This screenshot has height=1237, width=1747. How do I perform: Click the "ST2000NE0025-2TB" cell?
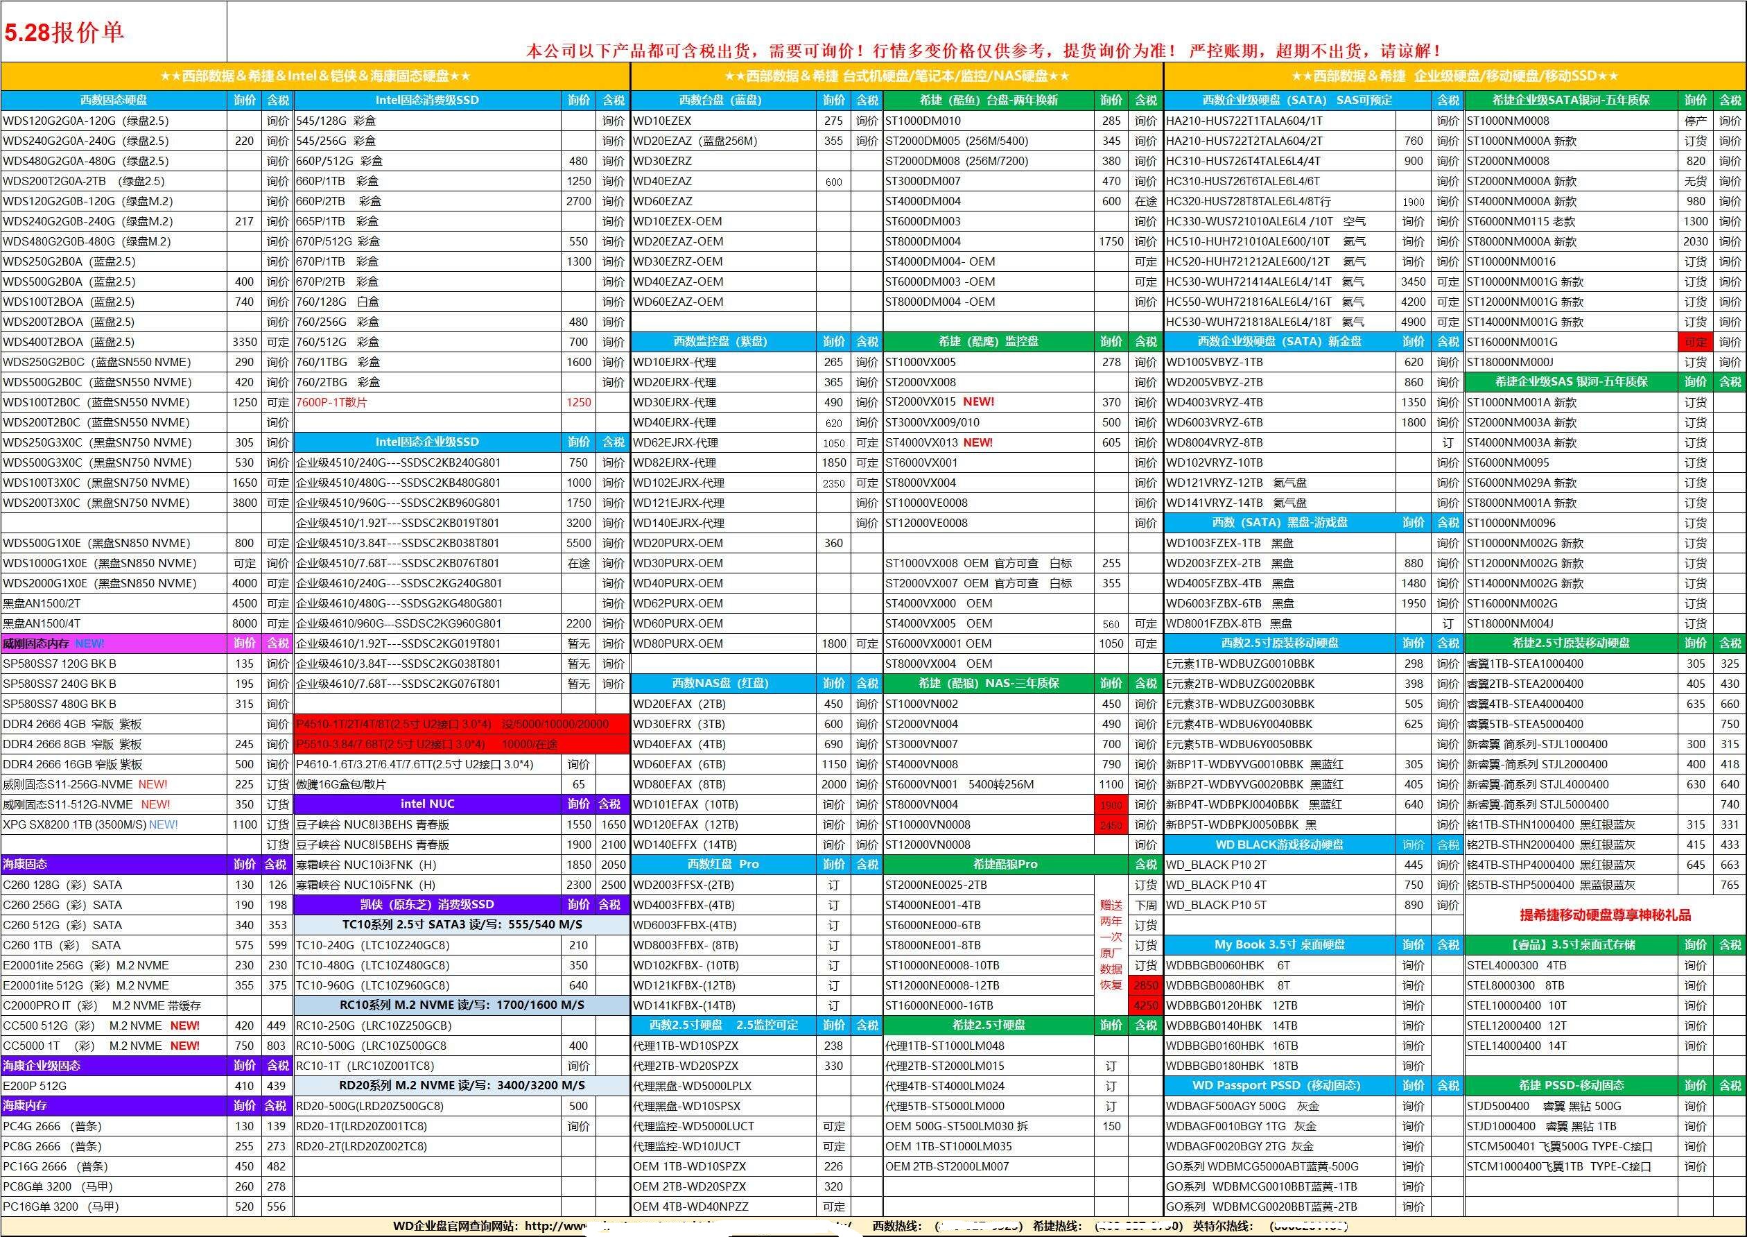(989, 884)
